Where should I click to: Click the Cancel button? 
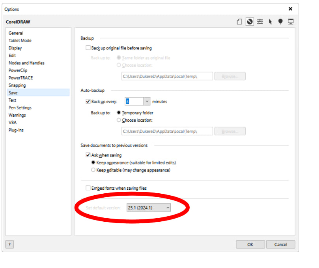[x=280, y=244]
